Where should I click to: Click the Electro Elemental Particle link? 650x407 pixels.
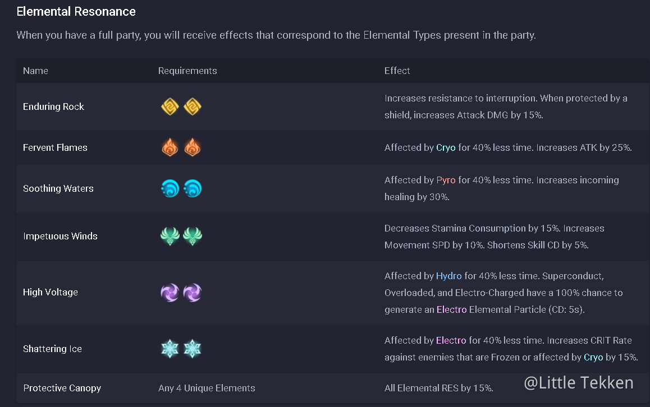451,309
